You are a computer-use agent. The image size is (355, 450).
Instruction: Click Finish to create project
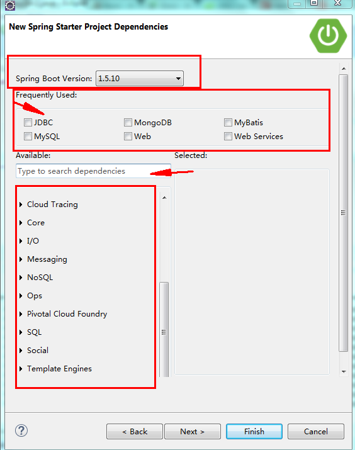(254, 431)
